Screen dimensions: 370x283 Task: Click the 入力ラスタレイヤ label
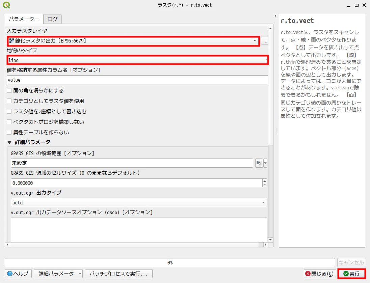point(27,31)
